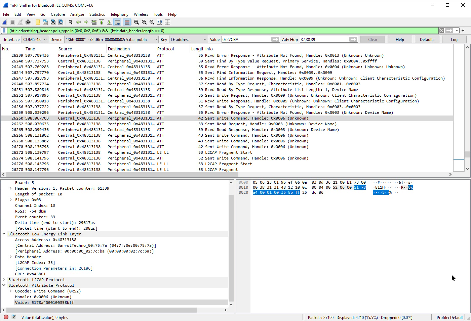
Task: Click the Defaults button
Action: coord(427,39)
